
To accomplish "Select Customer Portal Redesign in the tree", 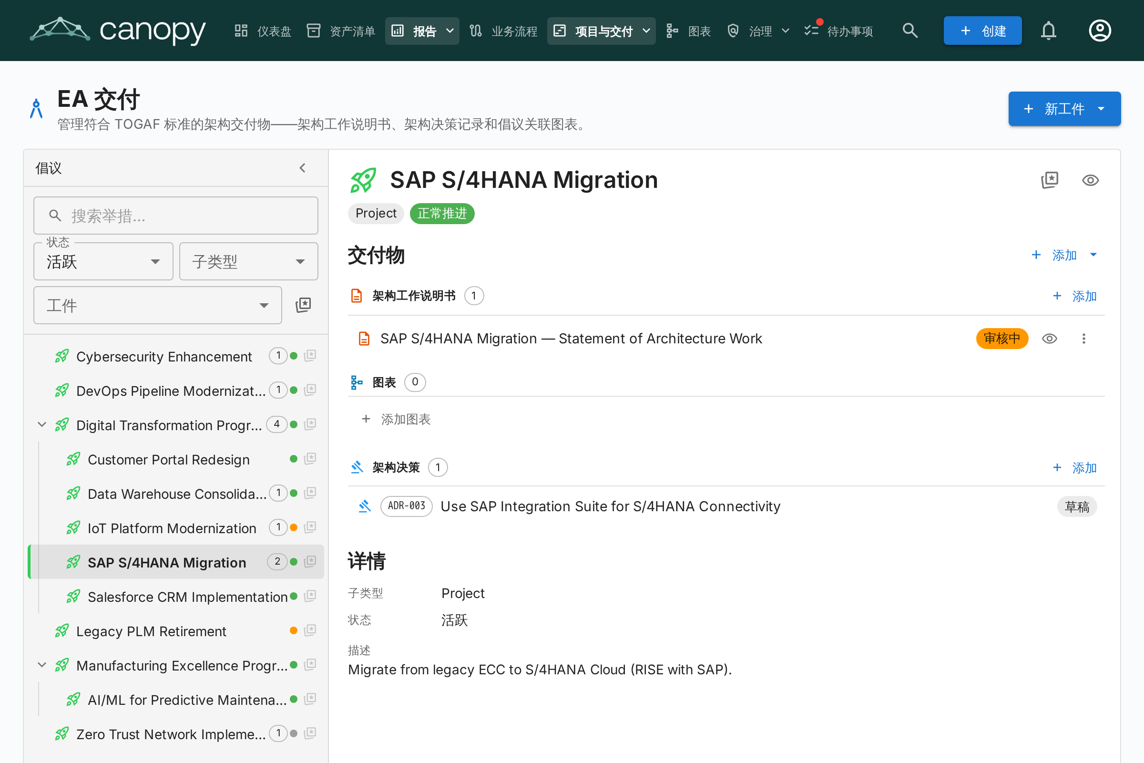I will tap(168, 460).
